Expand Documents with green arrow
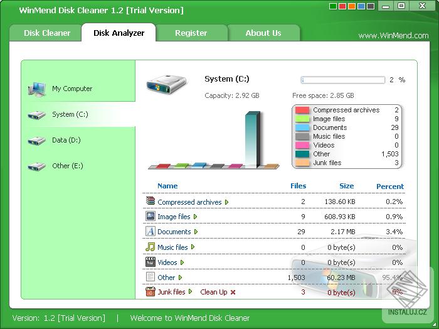The height and width of the screenshot is (329, 439). (x=196, y=232)
